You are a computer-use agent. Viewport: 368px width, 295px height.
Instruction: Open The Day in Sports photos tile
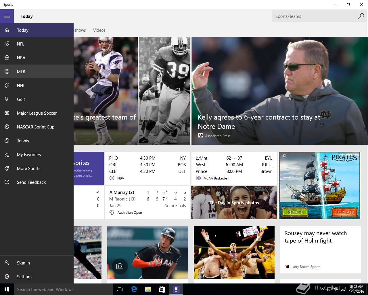[x=234, y=203]
